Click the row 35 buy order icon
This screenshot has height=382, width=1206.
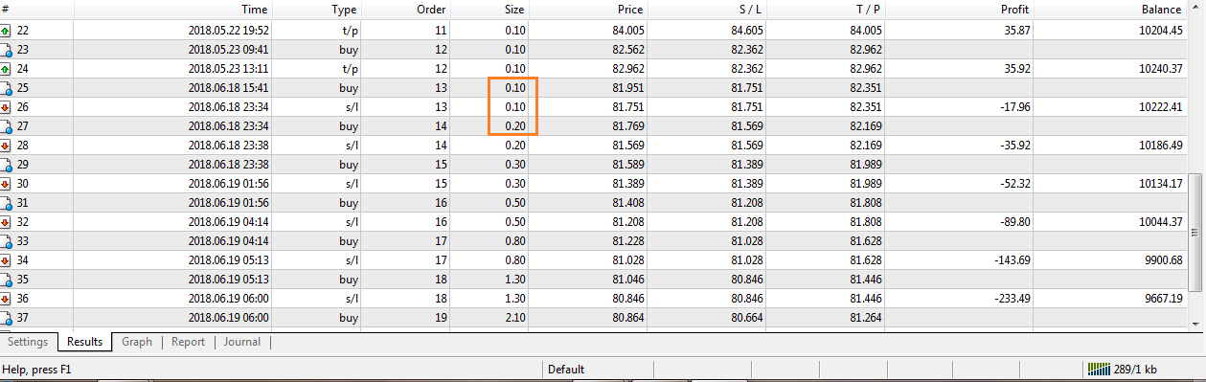coord(6,279)
